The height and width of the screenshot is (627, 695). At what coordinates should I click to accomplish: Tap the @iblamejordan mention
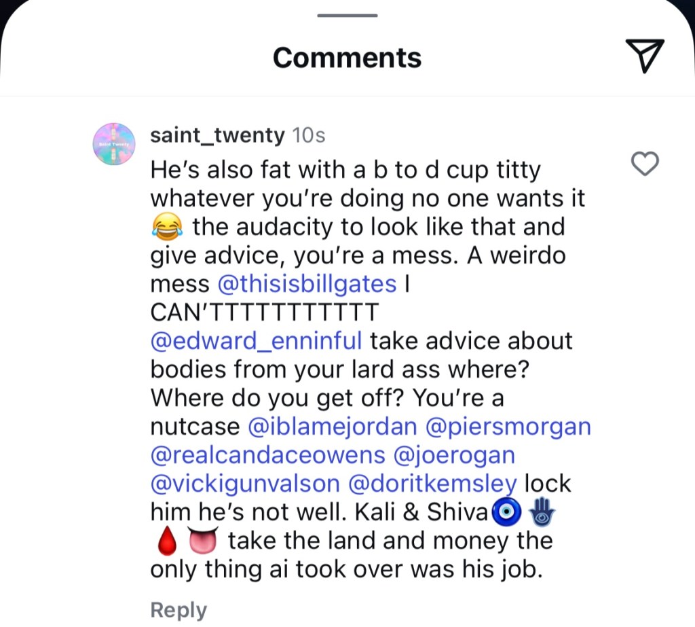(333, 427)
